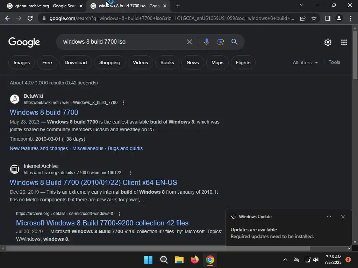Image resolution: width=358 pixels, height=268 pixels.
Task: Open Google quick settings gear
Action: pos(328,42)
